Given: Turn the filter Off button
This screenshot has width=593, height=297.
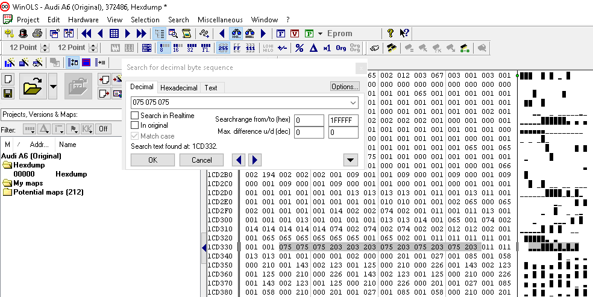Looking at the screenshot, I should (103, 130).
